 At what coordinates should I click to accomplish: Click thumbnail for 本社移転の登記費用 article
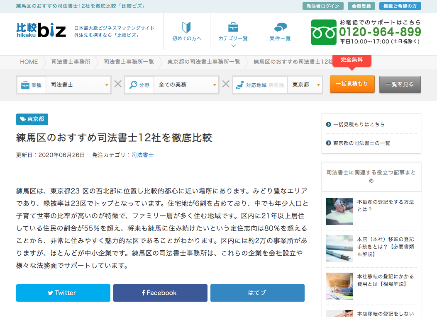coord(339,286)
